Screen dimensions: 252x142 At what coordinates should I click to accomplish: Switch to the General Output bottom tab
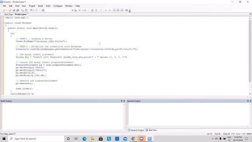click(x=136, y=130)
